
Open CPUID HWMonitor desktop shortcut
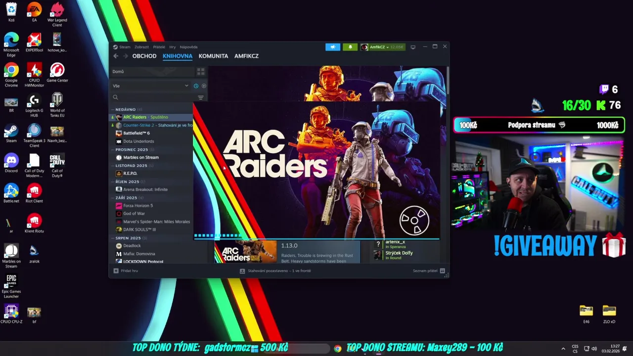pyautogui.click(x=34, y=75)
